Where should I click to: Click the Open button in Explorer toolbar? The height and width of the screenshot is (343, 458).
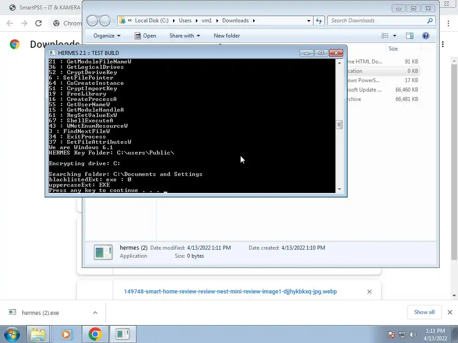(145, 36)
